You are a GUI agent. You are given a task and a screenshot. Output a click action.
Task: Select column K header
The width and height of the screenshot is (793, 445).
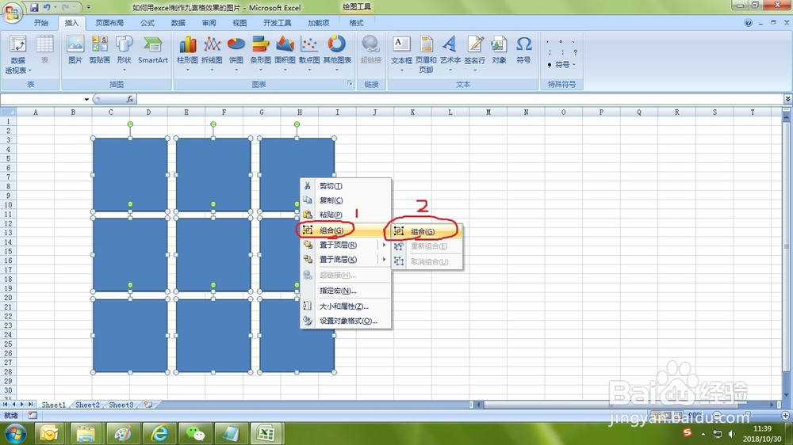pyautogui.click(x=412, y=112)
